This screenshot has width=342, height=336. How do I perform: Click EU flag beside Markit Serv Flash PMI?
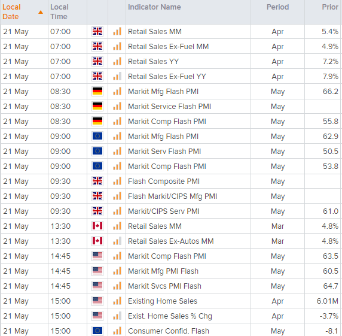[97, 151]
